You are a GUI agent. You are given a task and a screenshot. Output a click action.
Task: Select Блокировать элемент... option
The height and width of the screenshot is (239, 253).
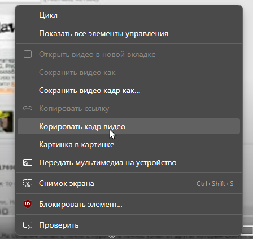click(129, 204)
